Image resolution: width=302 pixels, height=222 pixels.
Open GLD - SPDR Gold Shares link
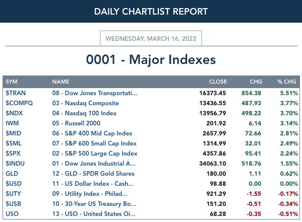point(93,174)
